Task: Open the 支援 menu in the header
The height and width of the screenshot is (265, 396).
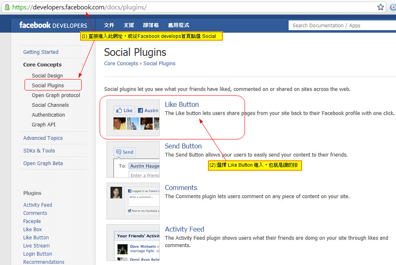Action: (x=129, y=25)
